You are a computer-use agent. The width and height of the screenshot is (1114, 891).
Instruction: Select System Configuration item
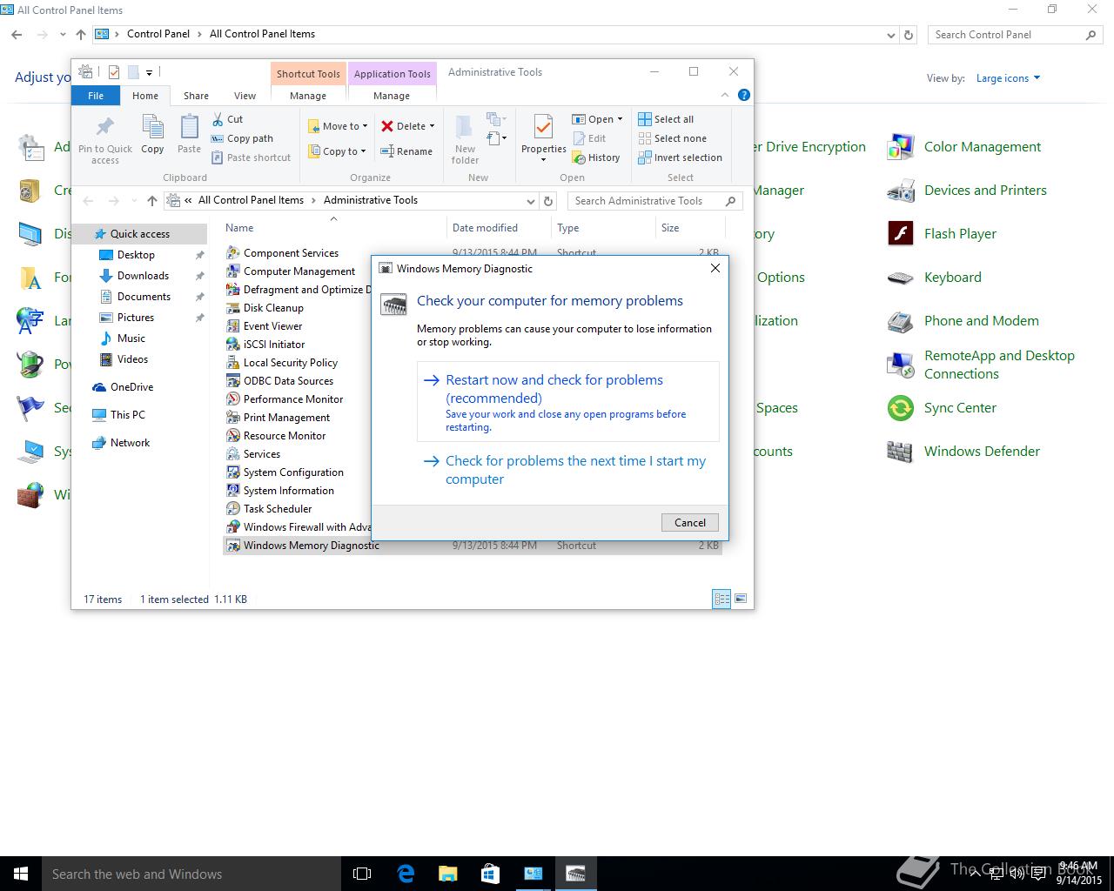click(x=293, y=472)
